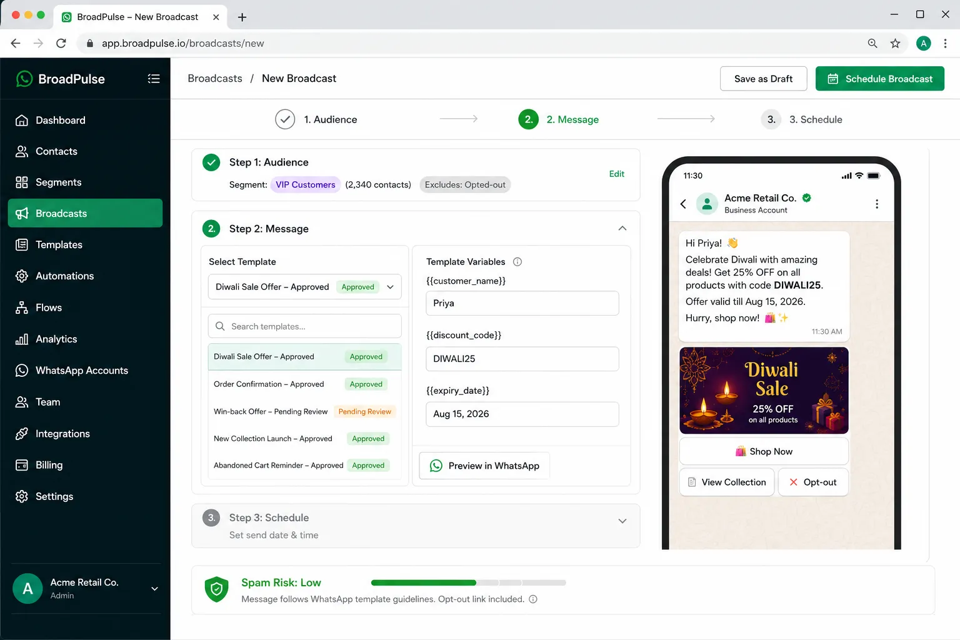960x640 pixels.
Task: Choose Win-back Offer – Pending Review template
Action: coord(305,412)
